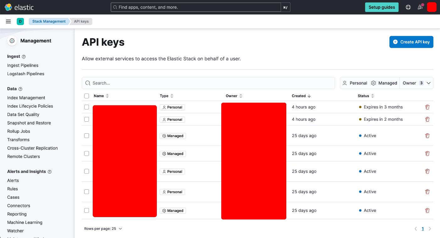The width and height of the screenshot is (440, 238).
Task: Go to next page arrow
Action: 430,229
